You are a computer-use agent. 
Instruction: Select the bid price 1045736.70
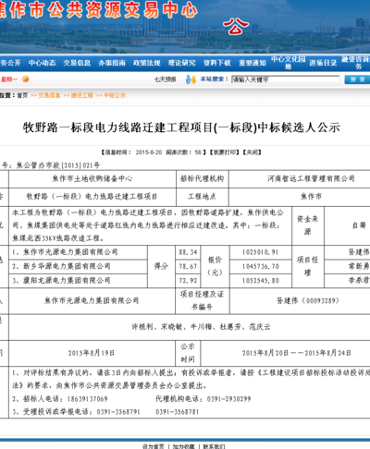tap(260, 266)
